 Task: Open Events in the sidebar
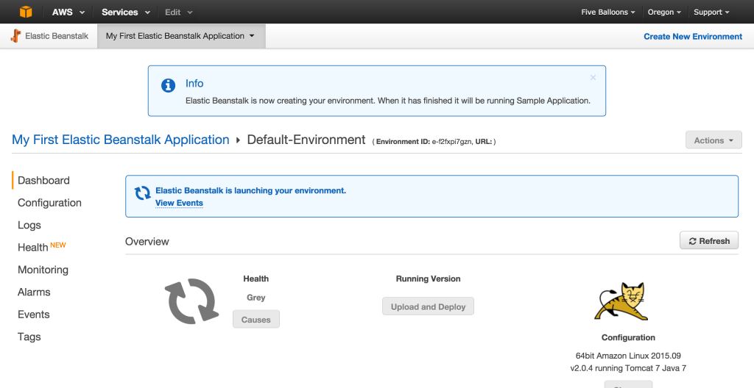point(34,315)
